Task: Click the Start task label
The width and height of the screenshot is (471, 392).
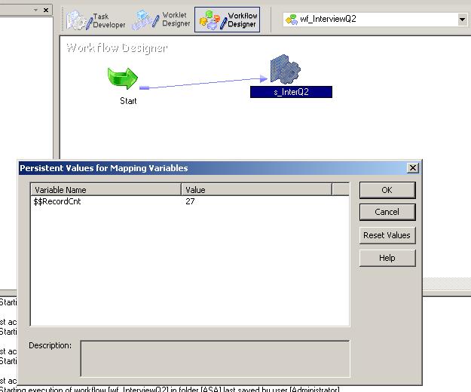Action: (128, 101)
